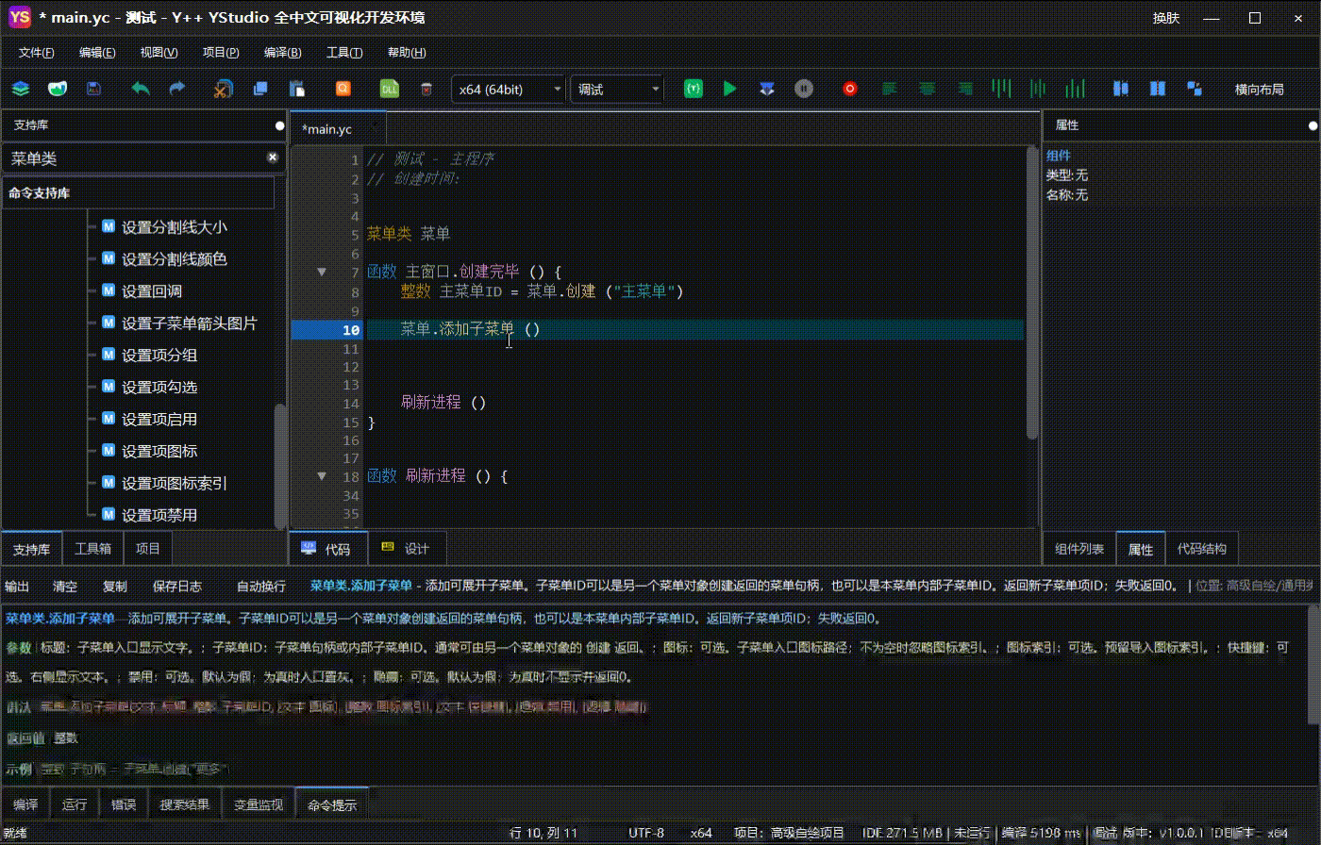The image size is (1321, 845).
Task: Click the blue step-into arrow icon
Action: (x=767, y=89)
